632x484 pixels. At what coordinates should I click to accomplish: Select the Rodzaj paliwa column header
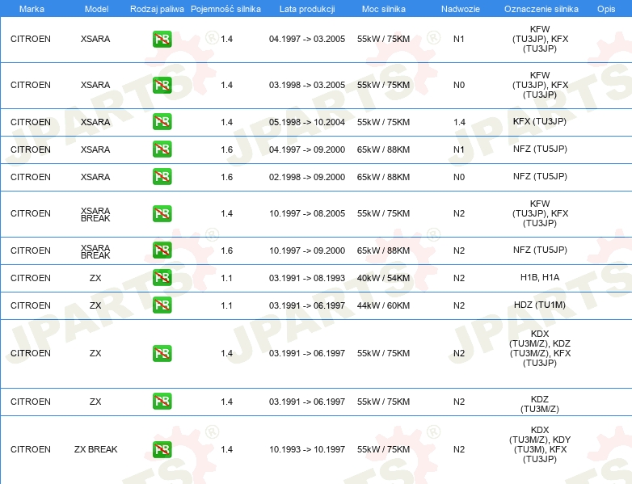tap(157, 9)
